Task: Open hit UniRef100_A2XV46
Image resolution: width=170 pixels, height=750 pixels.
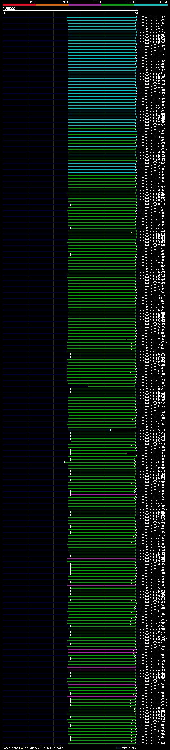Action: [152, 137]
